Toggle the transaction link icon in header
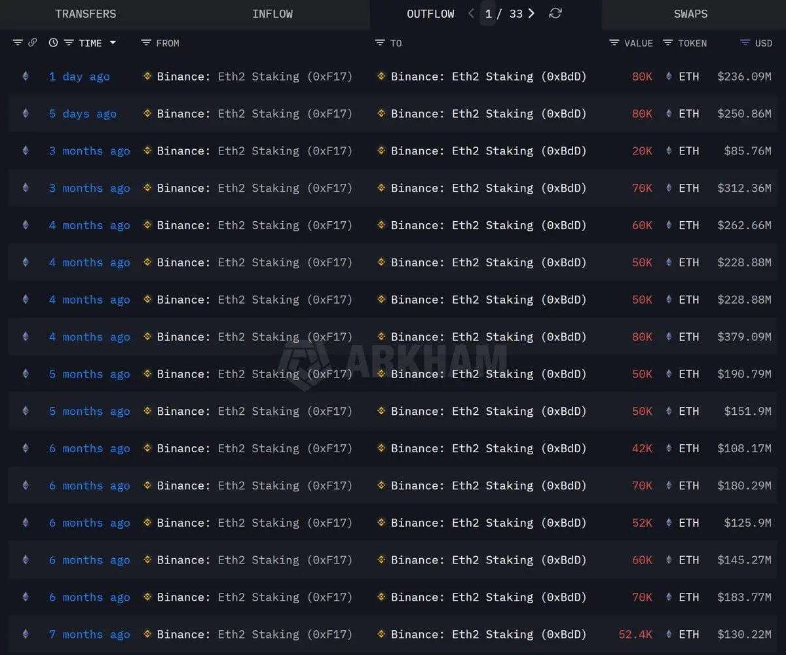Viewport: 786px width, 655px height. [x=32, y=43]
